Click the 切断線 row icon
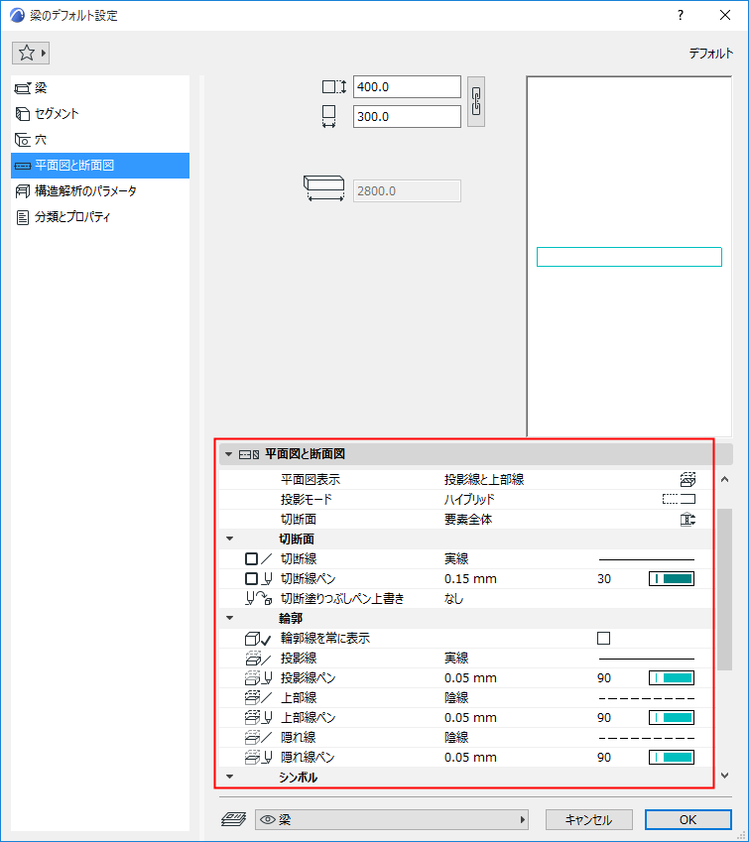 tap(259, 559)
